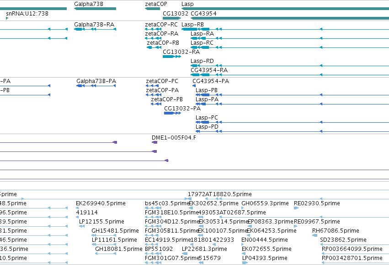Open the CG13032-PA protein glyph
Viewport: 389px width, 265px height.
172,113
